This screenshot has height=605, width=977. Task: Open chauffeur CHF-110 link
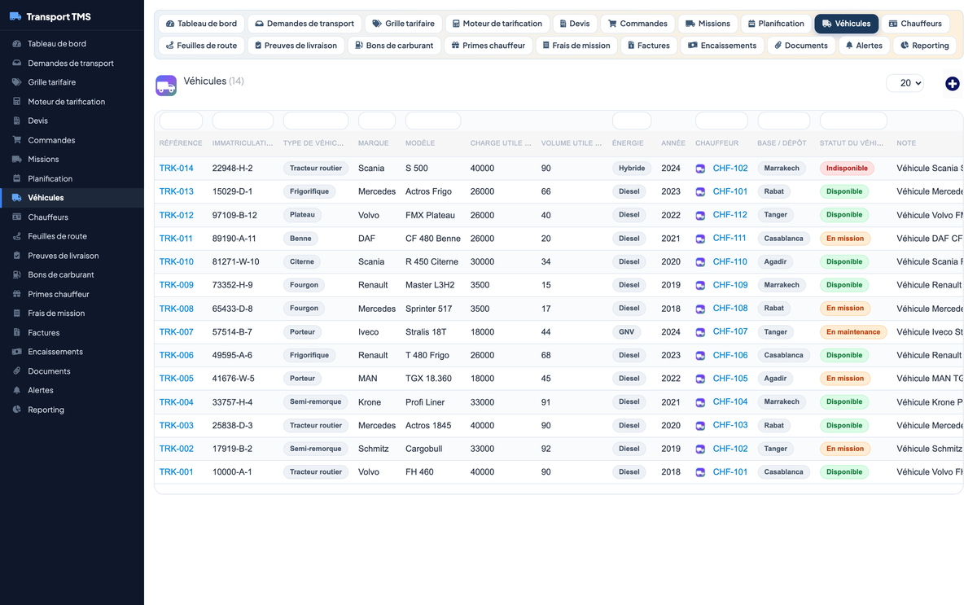[x=730, y=262]
